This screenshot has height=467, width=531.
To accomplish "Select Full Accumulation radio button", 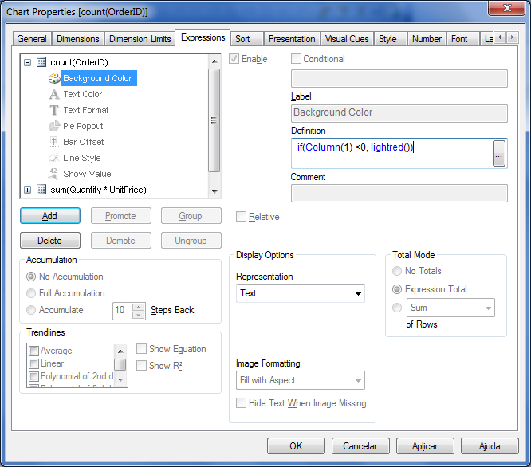I will (x=31, y=293).
